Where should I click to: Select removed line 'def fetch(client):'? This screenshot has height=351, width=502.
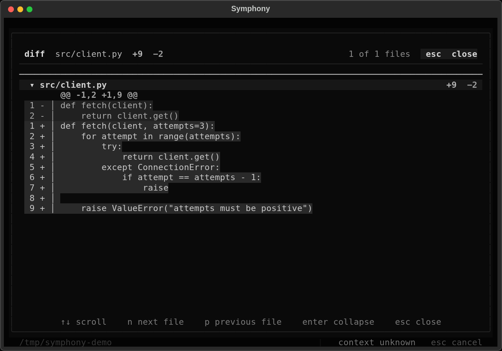(89, 106)
